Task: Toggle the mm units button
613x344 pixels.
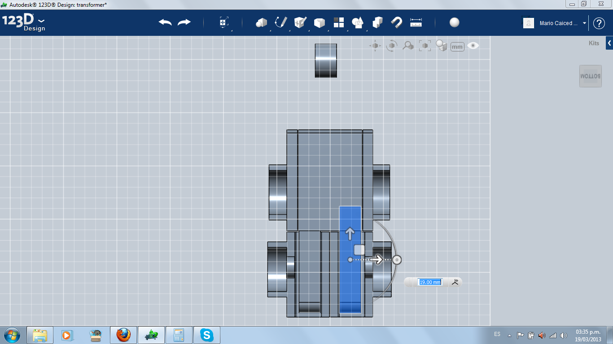Action: pos(457,47)
